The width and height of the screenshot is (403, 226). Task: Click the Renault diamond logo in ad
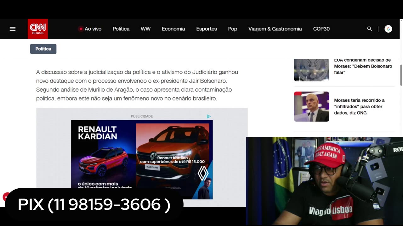coord(203,173)
